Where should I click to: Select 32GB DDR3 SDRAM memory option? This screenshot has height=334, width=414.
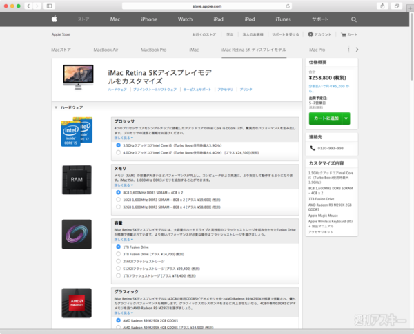click(118, 207)
